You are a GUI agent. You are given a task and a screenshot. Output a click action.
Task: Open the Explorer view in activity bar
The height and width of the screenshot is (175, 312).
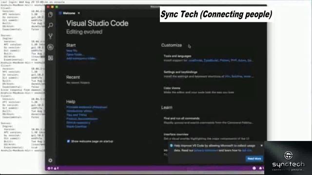51,15
